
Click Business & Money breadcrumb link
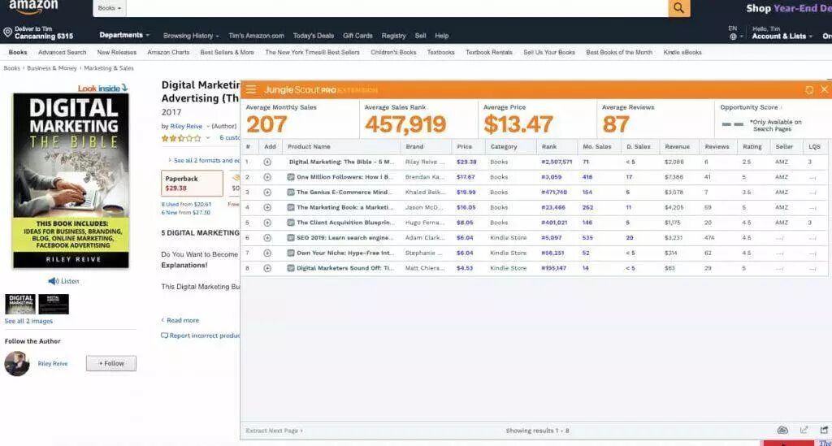click(52, 68)
